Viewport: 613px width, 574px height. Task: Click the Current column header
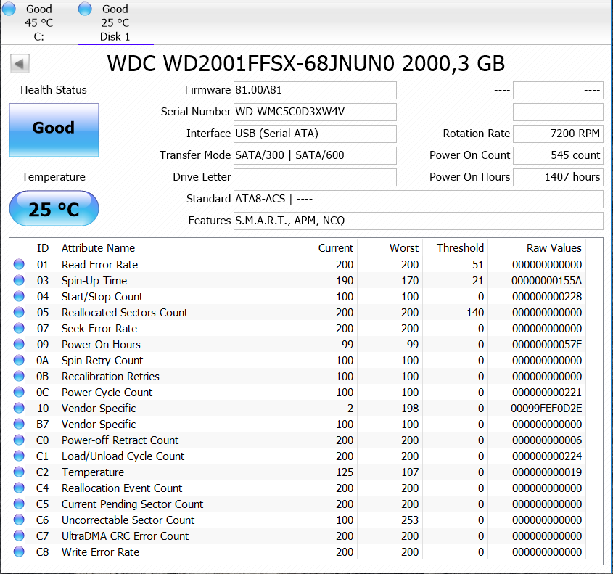[x=324, y=248]
